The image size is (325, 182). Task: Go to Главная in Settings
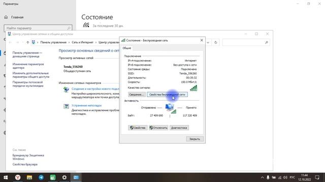coord(17,17)
